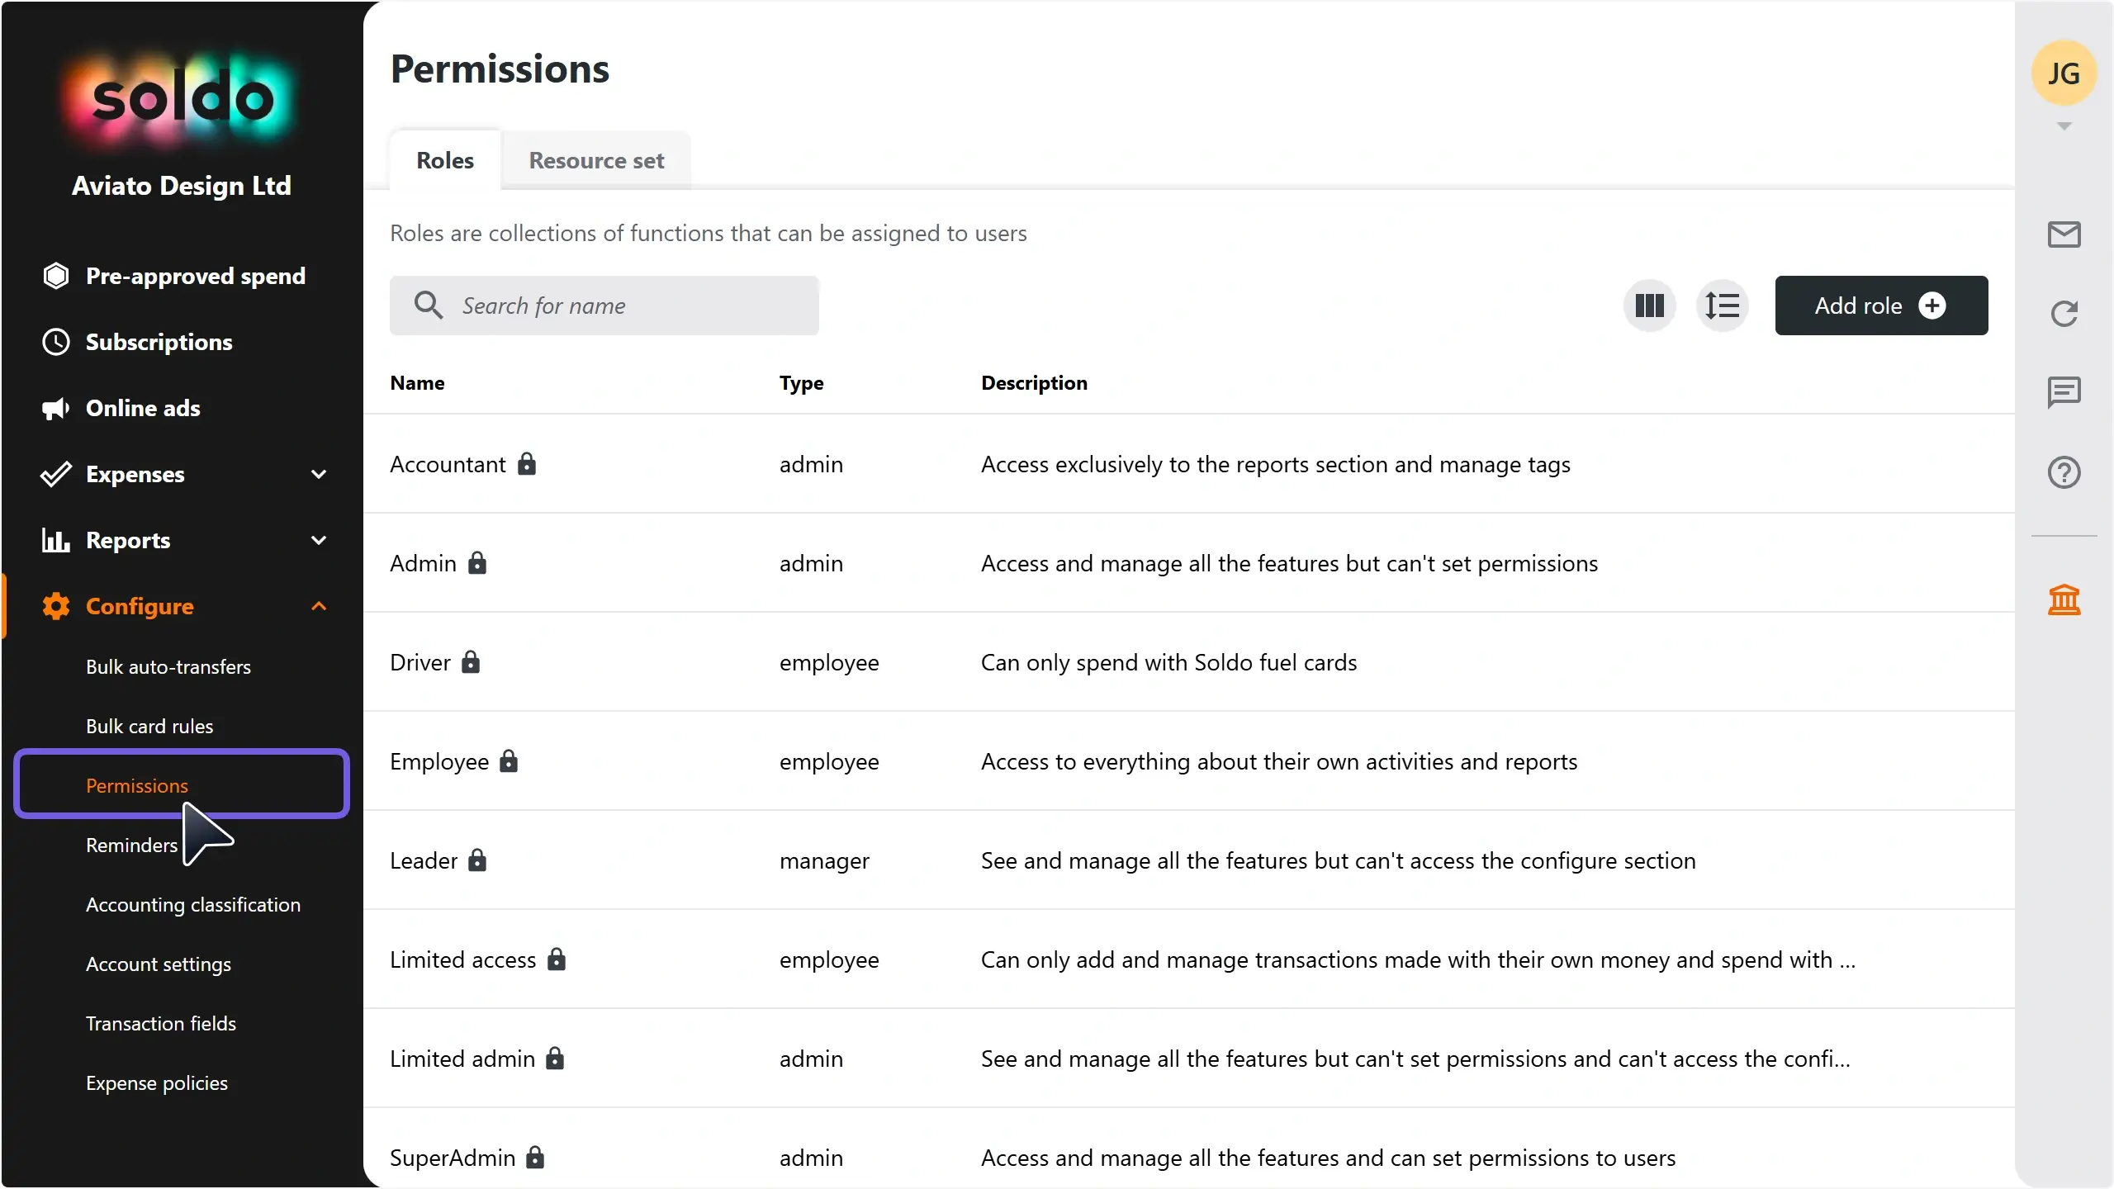Open the Accountant role row
The width and height of the screenshot is (2114, 1189).
pos(1189,464)
